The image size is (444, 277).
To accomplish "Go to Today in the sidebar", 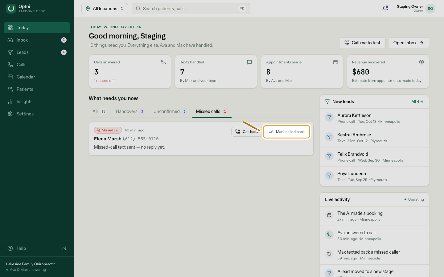I will 37,28.
